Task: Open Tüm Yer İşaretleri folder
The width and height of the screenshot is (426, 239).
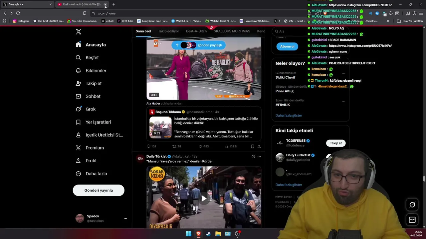Action: coord(410,21)
